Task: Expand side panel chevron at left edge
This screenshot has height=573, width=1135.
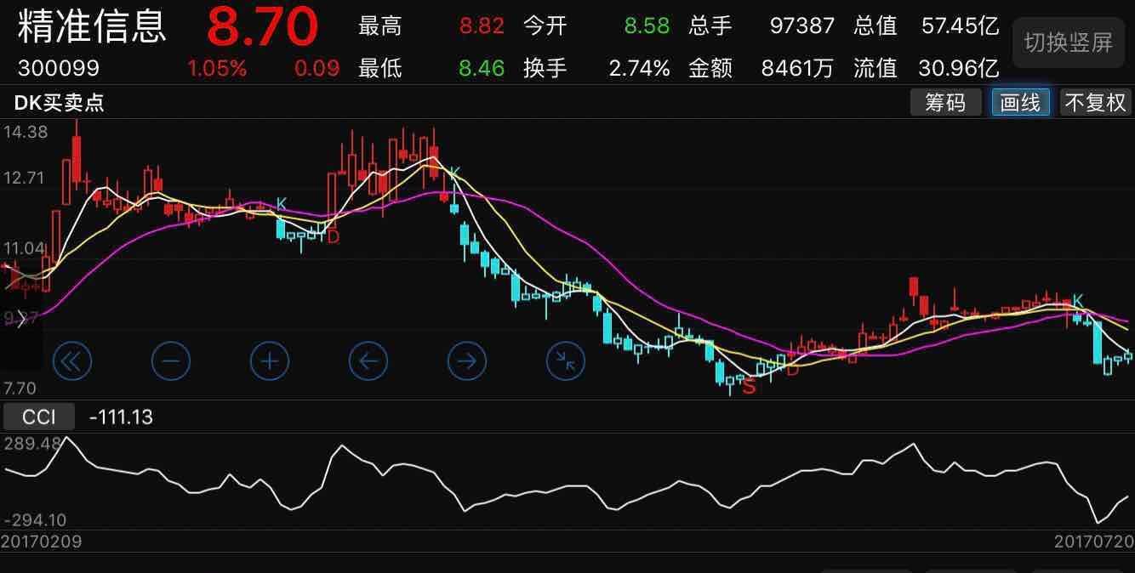Action: coord(20,319)
